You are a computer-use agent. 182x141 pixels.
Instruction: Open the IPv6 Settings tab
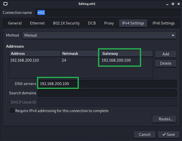[x=164, y=23]
